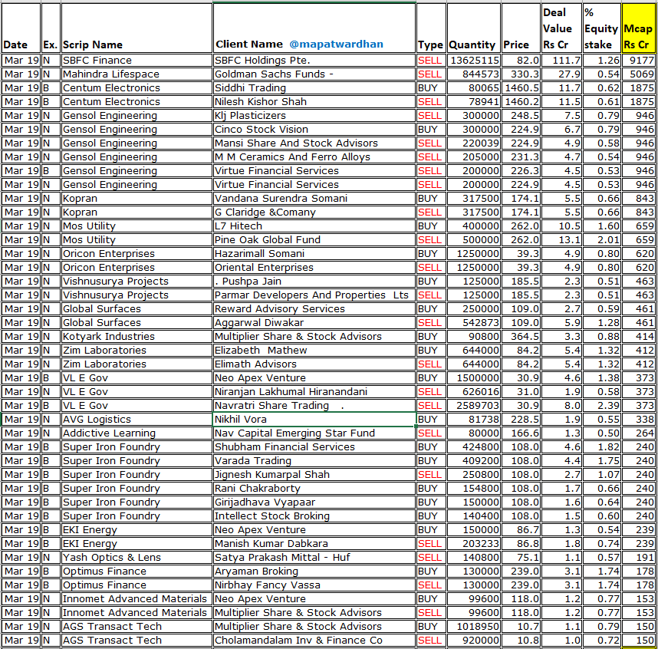This screenshot has width=658, height=649.
Task: Click the 'L7 Hitech' client cell
Action: (314, 226)
